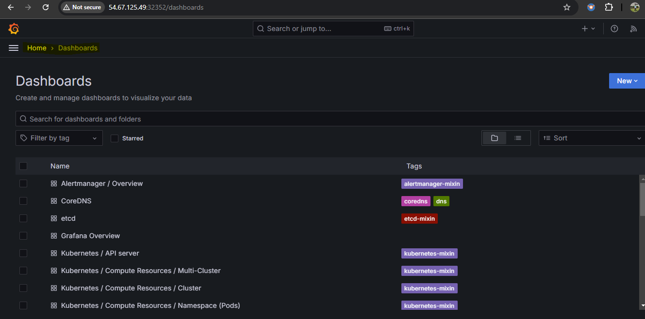This screenshot has width=645, height=319.
Task: Click the green dns tag
Action: point(441,201)
